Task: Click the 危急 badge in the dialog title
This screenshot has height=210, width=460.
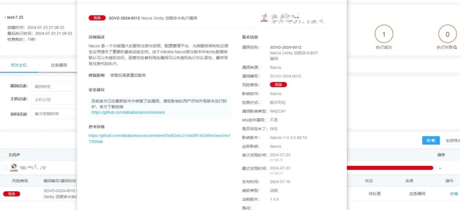Action: pyautogui.click(x=97, y=18)
